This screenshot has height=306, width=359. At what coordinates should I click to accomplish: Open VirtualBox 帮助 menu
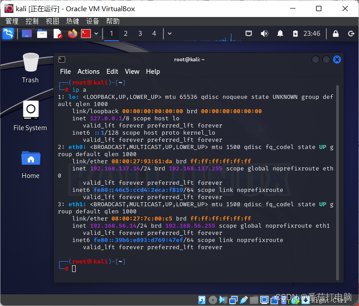tap(113, 21)
